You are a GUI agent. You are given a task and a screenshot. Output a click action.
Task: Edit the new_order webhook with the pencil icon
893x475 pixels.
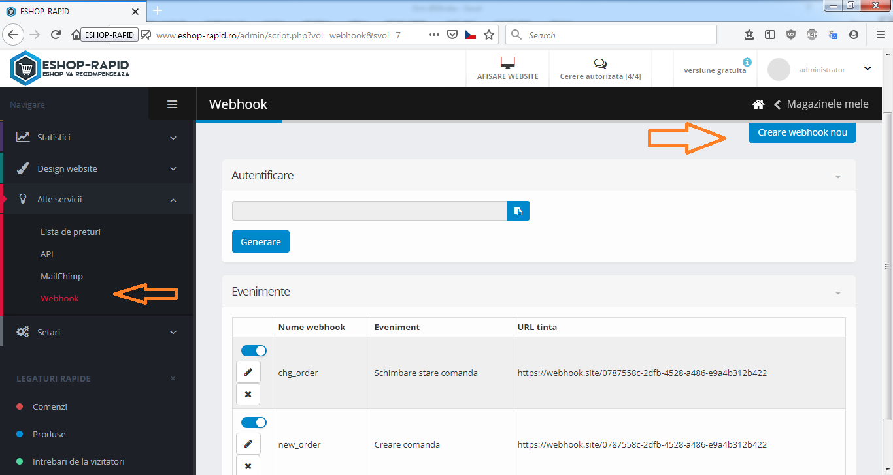point(248,444)
